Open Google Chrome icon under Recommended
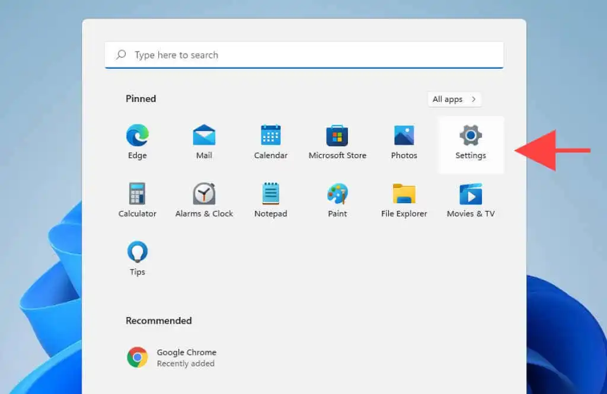The image size is (607, 394). coord(138,357)
